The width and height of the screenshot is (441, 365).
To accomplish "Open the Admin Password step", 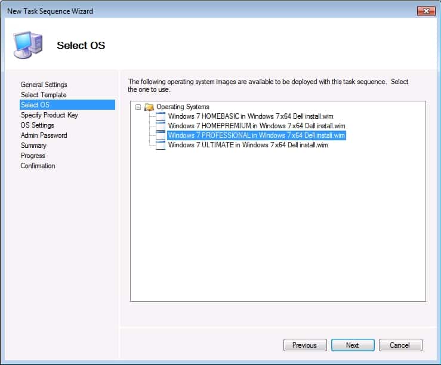I will (44, 135).
